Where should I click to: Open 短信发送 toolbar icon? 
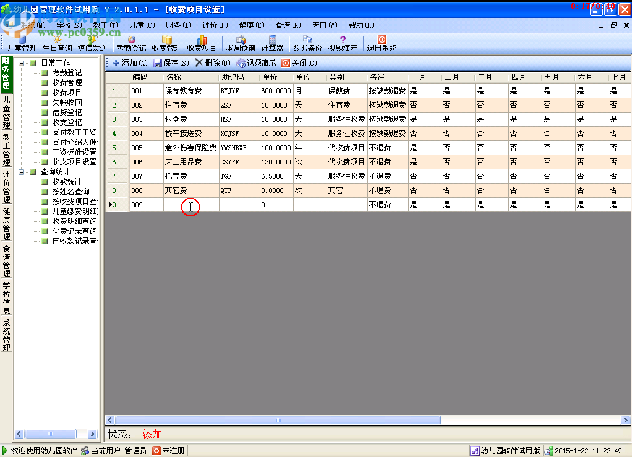(x=92, y=43)
